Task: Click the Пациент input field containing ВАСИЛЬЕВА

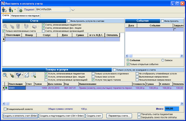Action: [53, 10]
